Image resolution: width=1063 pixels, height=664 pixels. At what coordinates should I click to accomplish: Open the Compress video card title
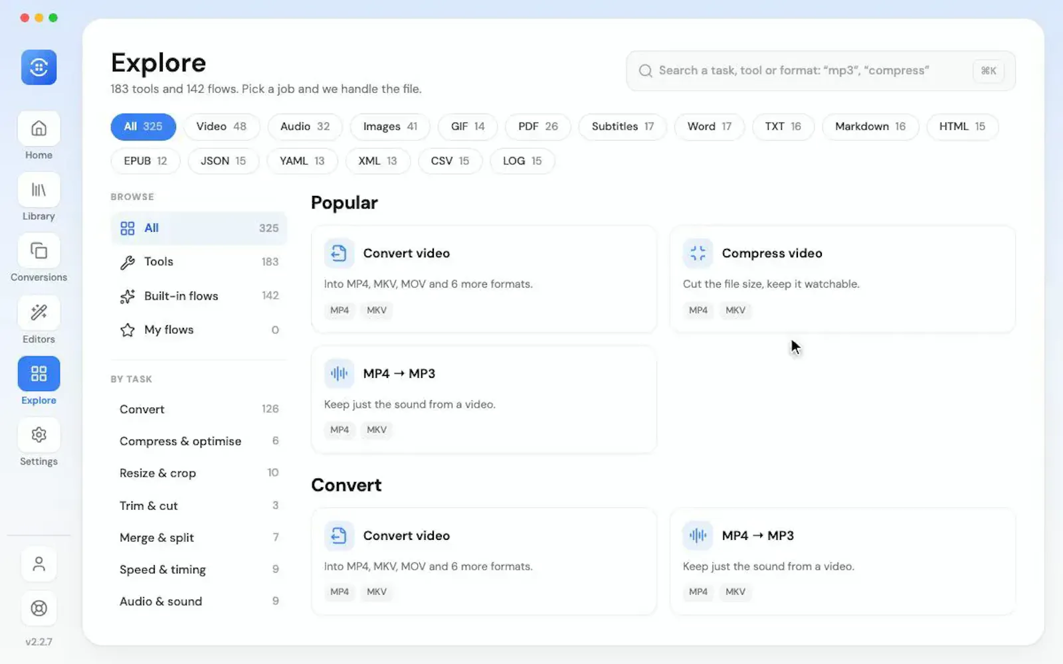pos(772,253)
